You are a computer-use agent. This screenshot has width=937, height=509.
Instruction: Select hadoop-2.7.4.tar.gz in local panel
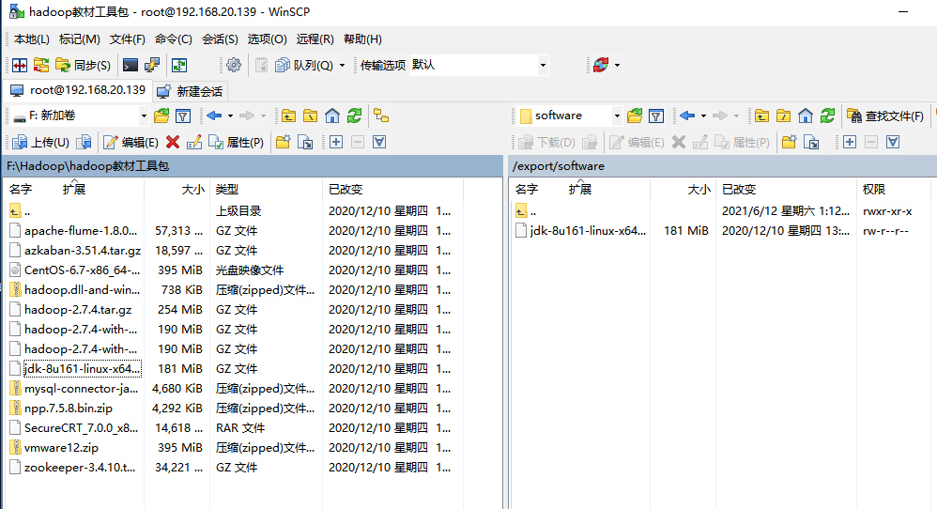(x=78, y=310)
